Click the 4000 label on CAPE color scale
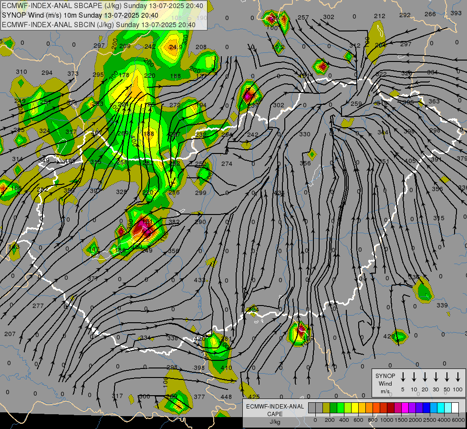467x429 pixels. pos(444,420)
